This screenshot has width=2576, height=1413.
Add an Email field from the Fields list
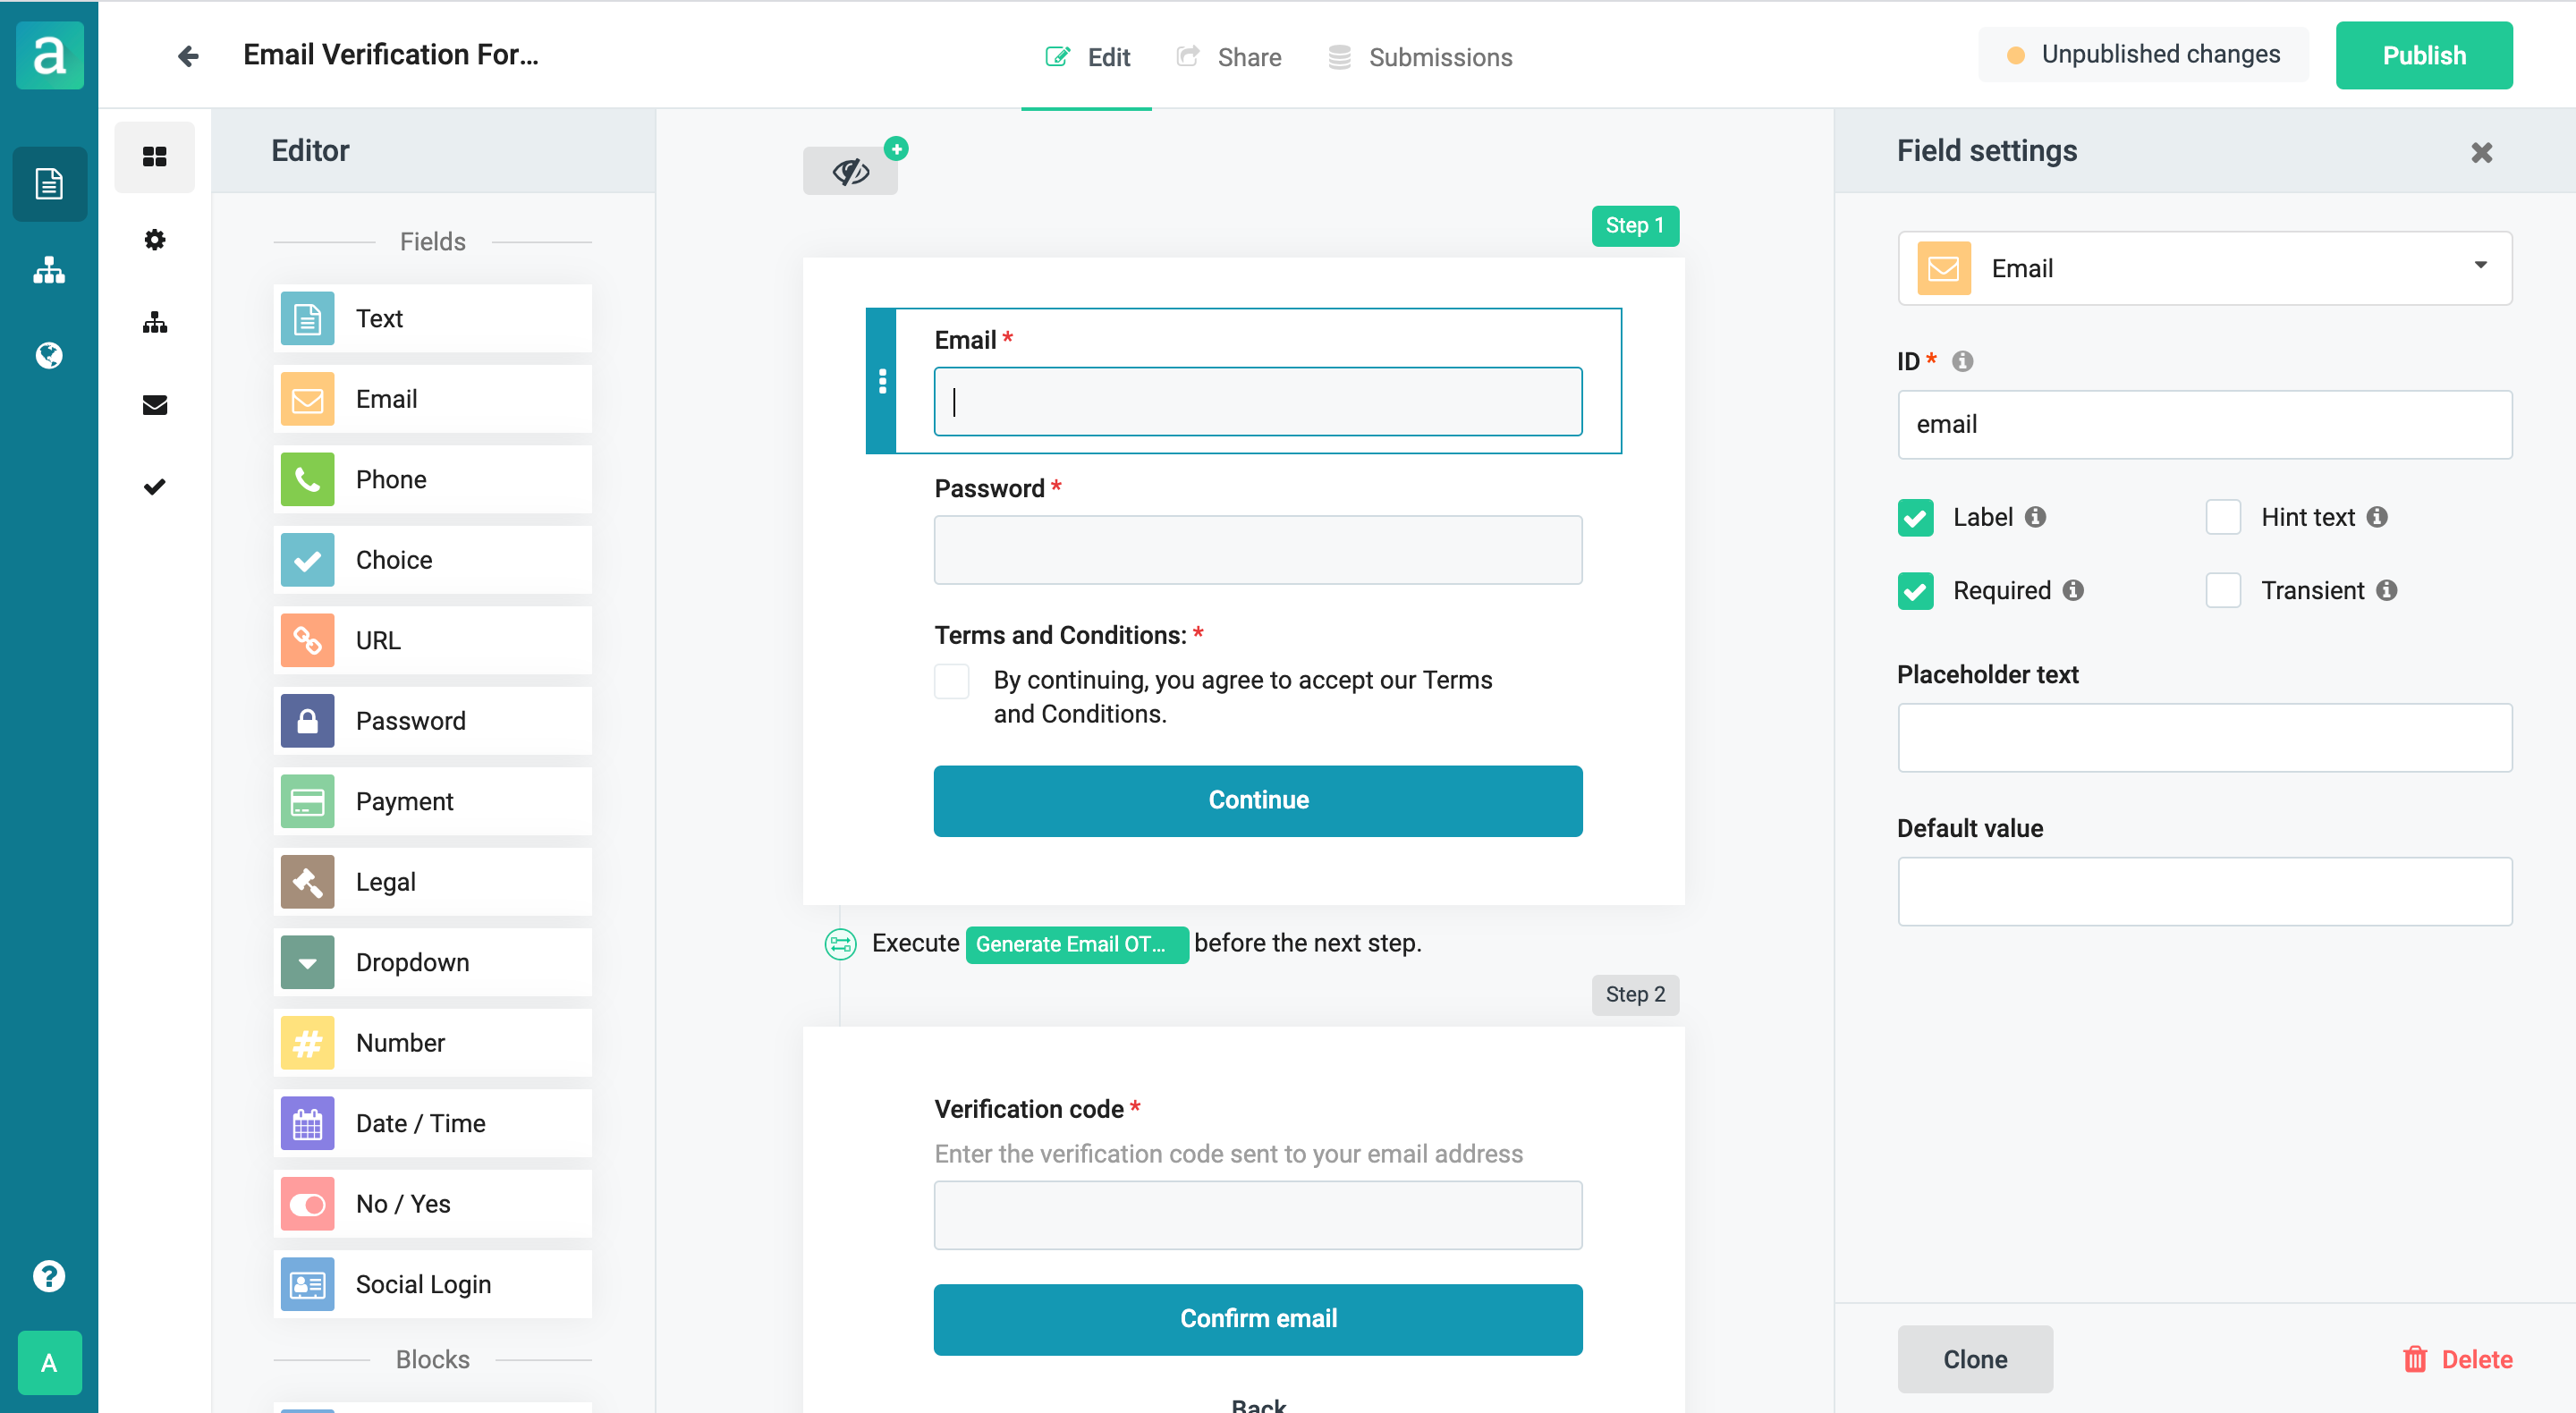point(433,399)
